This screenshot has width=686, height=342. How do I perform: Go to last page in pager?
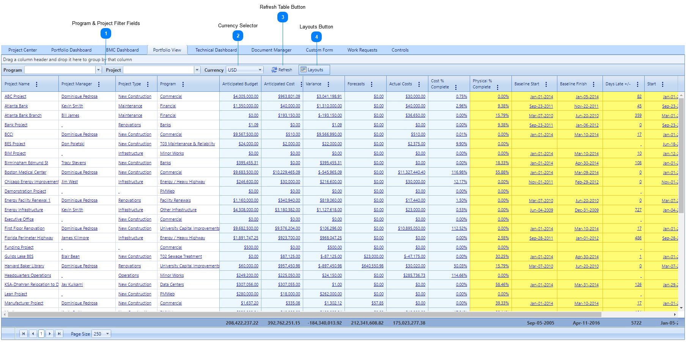point(59,334)
